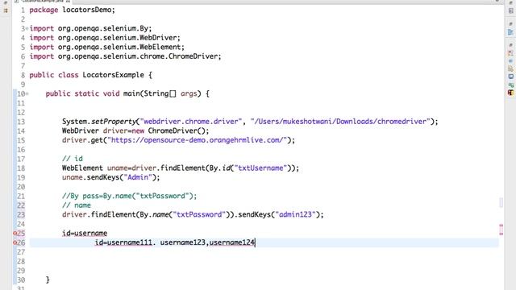Open the Declaration view icon in right sidebar
The height and width of the screenshot is (290, 516).
510,68
